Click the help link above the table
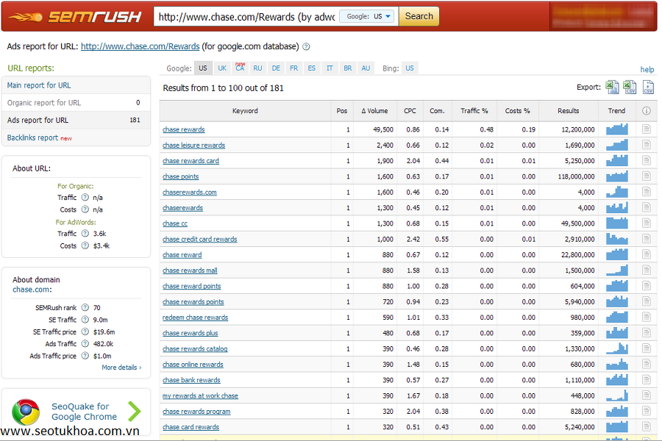This screenshot has width=662, height=441. (647, 70)
